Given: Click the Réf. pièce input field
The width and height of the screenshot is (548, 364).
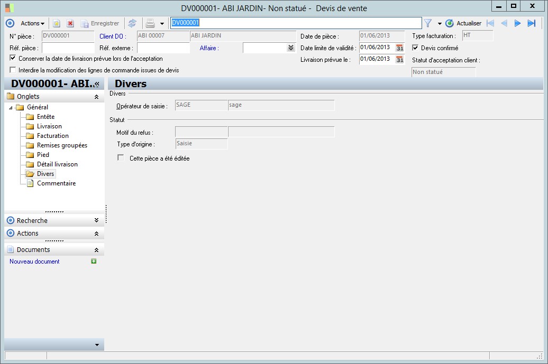Looking at the screenshot, I should [x=67, y=48].
